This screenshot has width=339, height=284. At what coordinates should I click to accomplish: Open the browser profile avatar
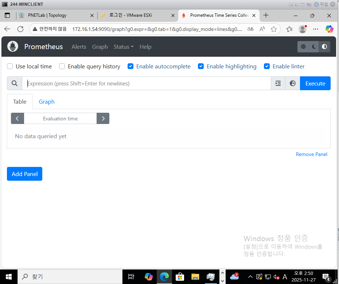(303, 29)
